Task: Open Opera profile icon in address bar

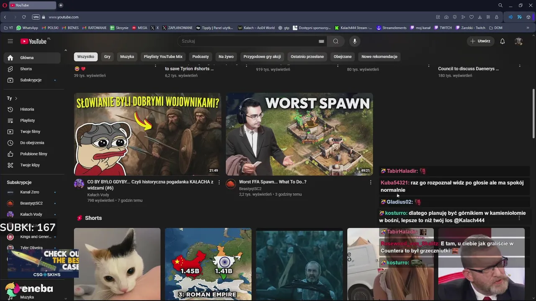Action: [497, 17]
